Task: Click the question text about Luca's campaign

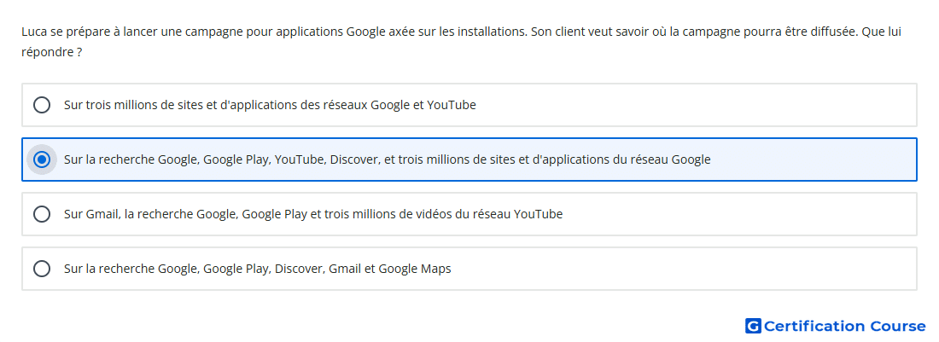Action: 461,42
